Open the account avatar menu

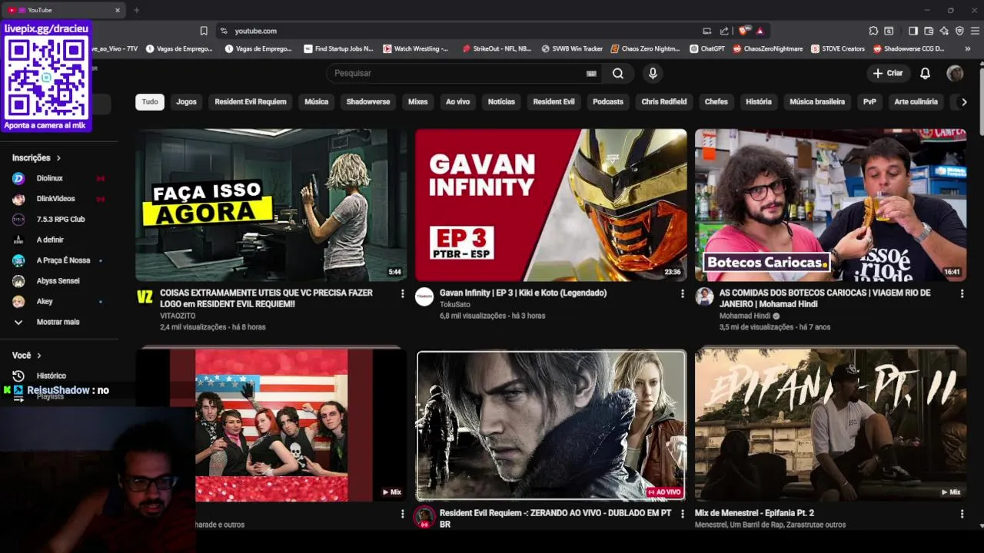click(955, 73)
